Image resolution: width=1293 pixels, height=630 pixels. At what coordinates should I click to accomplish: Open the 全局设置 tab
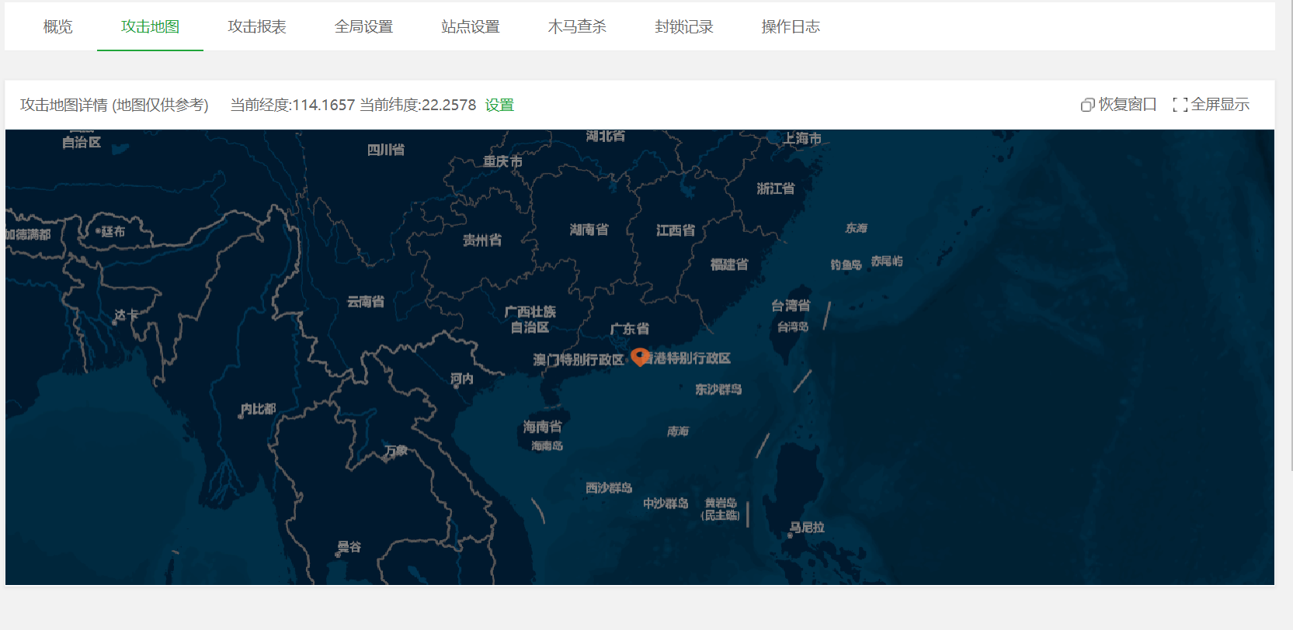pos(363,27)
